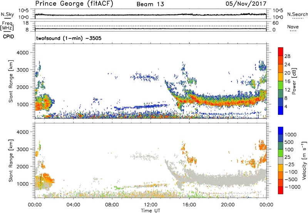
Task: Click the "N.Sky" legend label
Action: coord(7,14)
